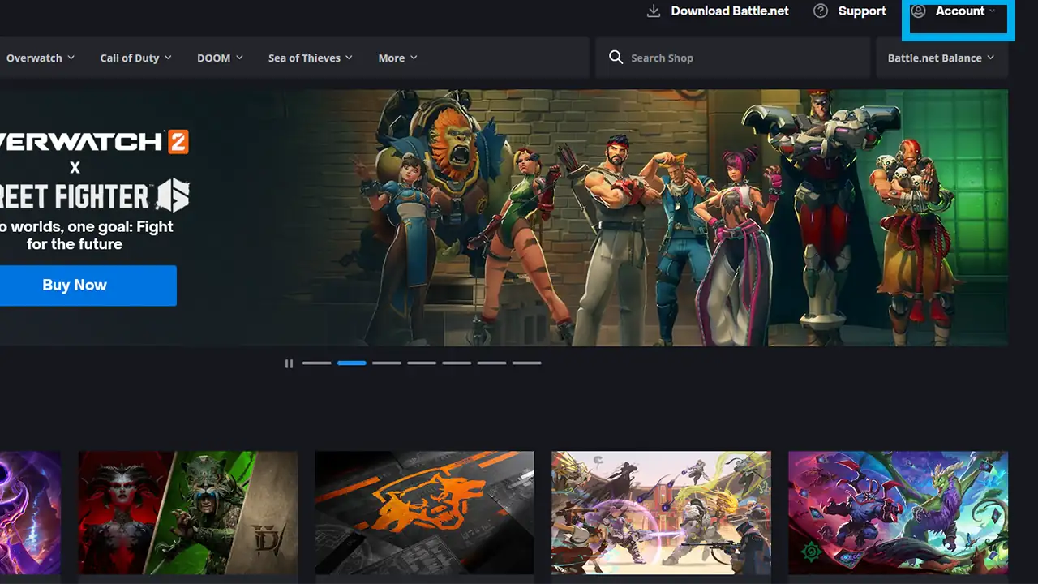Select third carousel slide indicator
1038x584 pixels.
click(x=387, y=363)
